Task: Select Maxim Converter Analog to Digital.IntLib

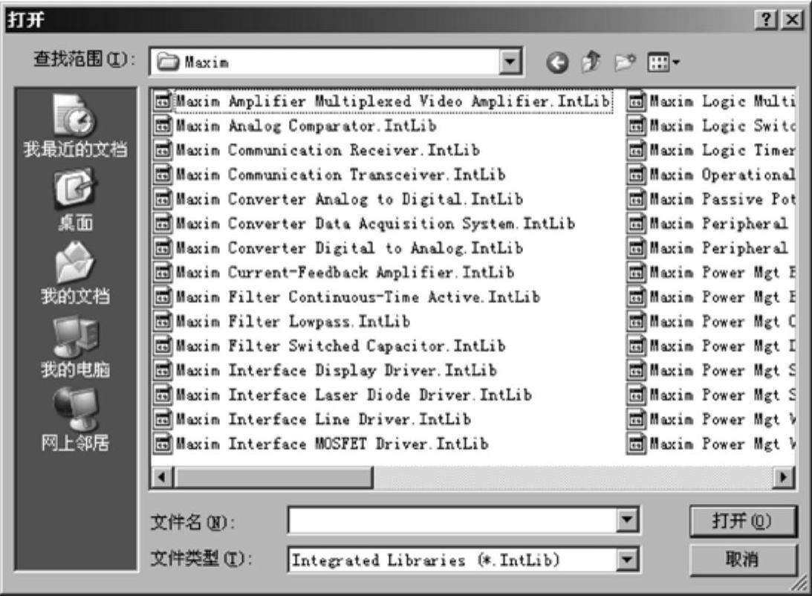Action: [x=340, y=199]
